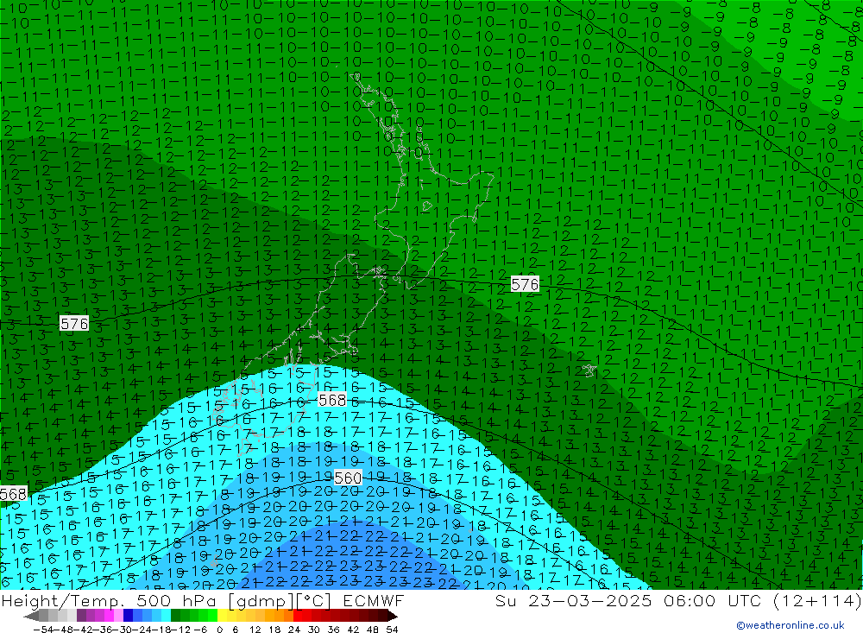
Task: Click the 560 contour label
Action: click(x=348, y=478)
